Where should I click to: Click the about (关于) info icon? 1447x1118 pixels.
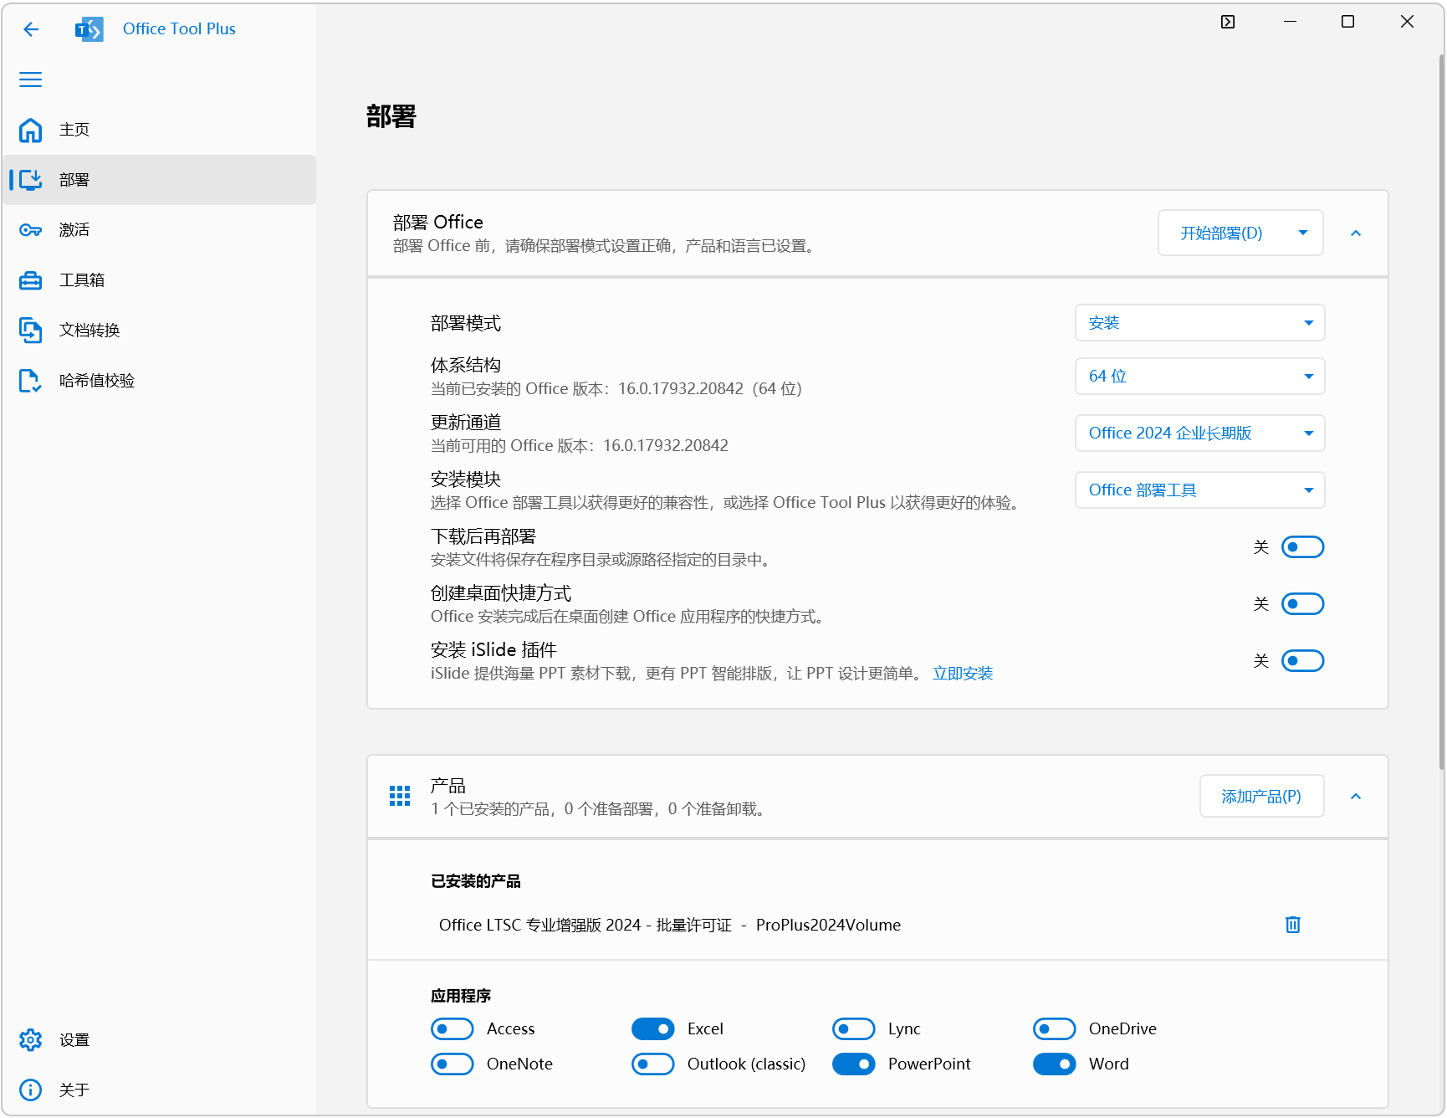coord(31,1090)
